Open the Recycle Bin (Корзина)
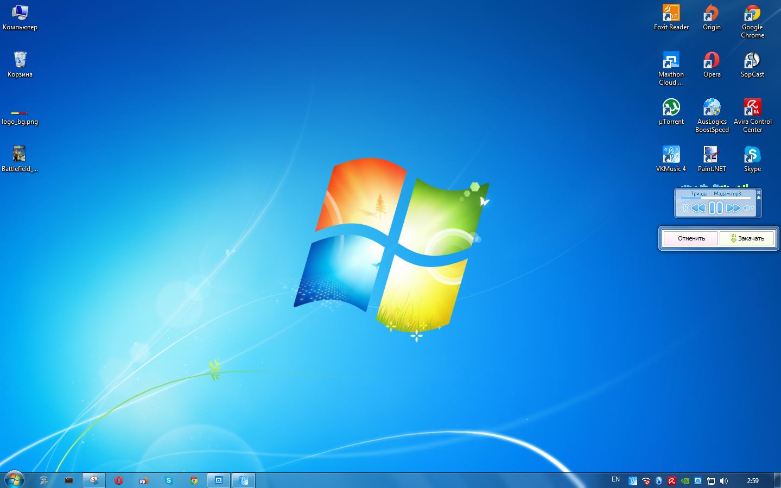Image resolution: width=781 pixels, height=488 pixels. (20, 61)
